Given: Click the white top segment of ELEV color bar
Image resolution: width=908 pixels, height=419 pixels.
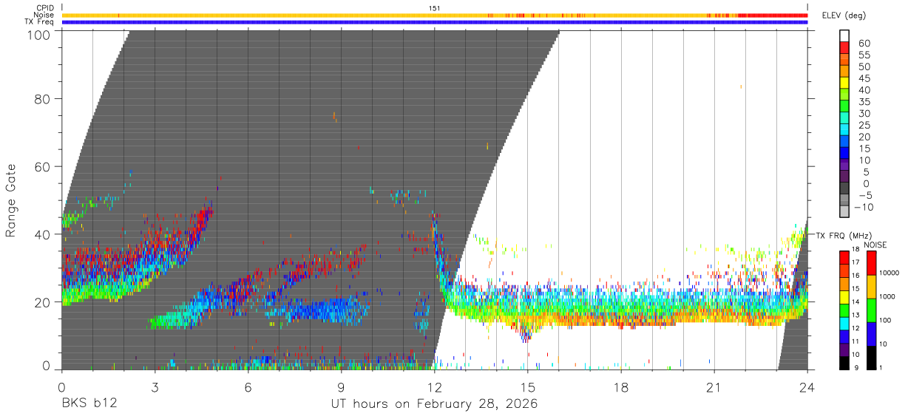Looking at the screenshot, I should [x=844, y=36].
